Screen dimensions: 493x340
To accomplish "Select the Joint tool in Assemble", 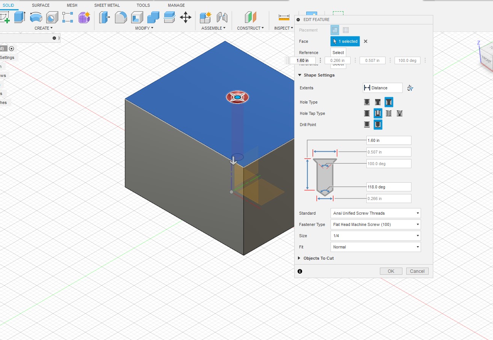I will (x=222, y=17).
